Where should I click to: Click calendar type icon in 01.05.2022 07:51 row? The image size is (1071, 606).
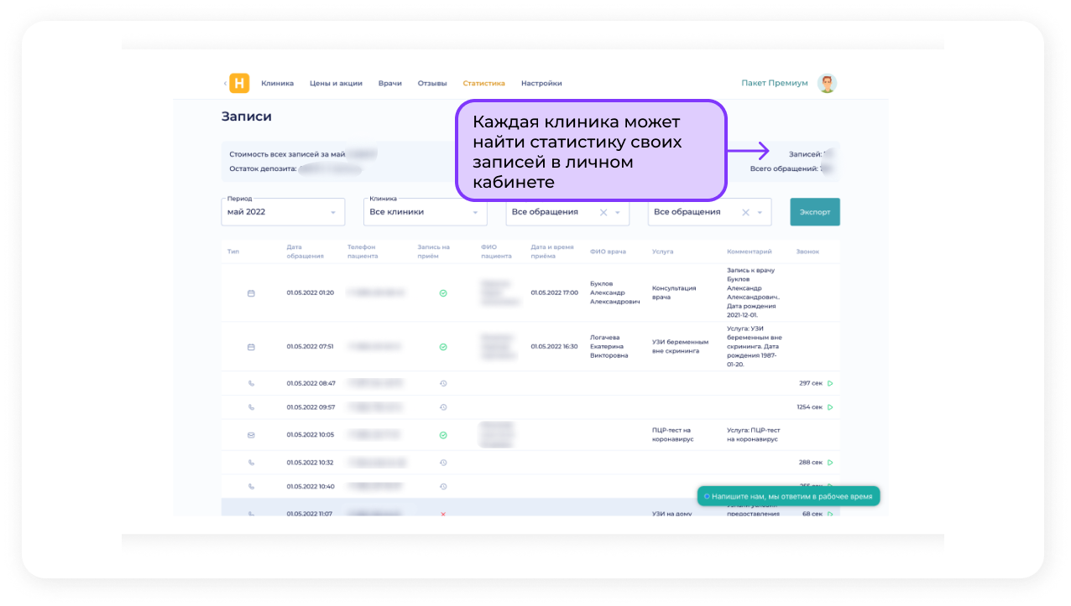pos(250,346)
